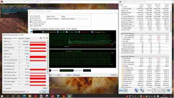
Task: Open AIDA64 Preferences button
Action: [76, 75]
